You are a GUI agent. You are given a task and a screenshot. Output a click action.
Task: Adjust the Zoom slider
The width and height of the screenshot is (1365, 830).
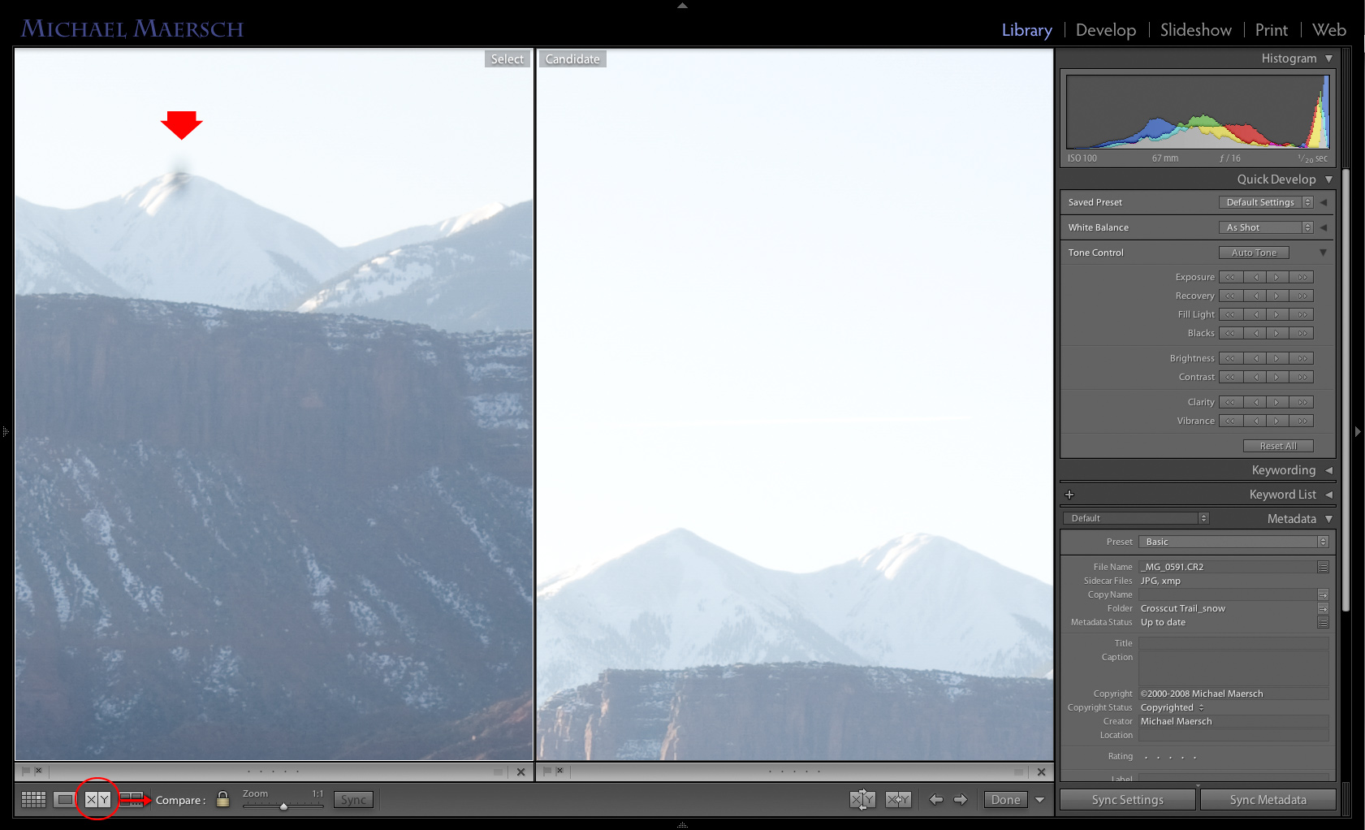tap(283, 806)
